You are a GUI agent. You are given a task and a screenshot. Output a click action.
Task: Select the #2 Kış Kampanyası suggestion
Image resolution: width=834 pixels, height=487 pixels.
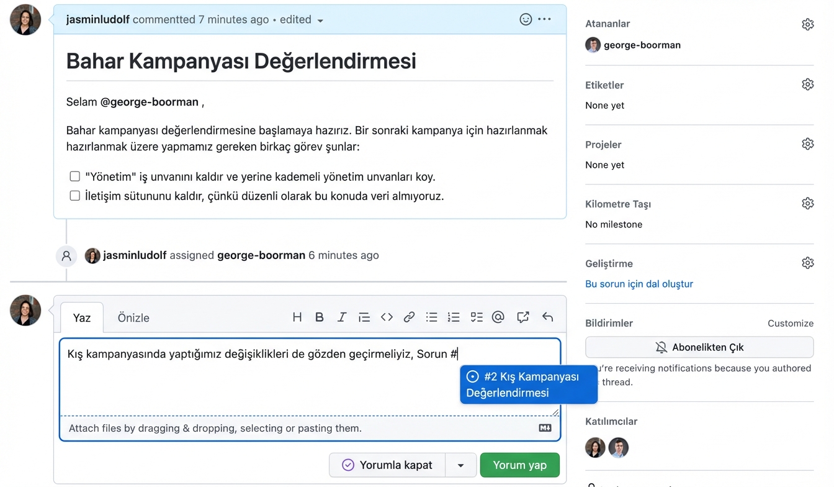[x=528, y=384]
